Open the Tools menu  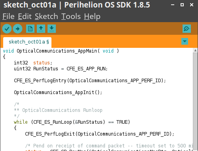click(x=71, y=17)
